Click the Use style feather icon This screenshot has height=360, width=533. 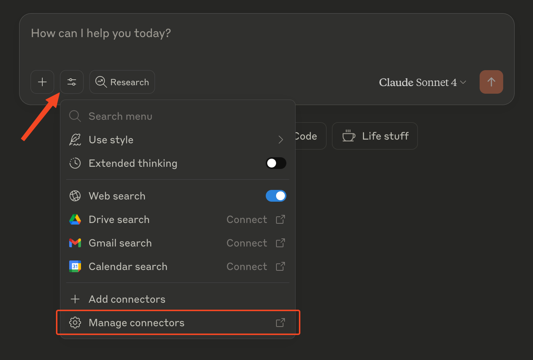tap(75, 140)
